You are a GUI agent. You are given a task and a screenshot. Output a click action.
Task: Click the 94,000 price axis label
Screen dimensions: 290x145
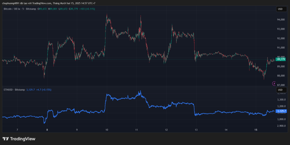[x=281, y=20]
